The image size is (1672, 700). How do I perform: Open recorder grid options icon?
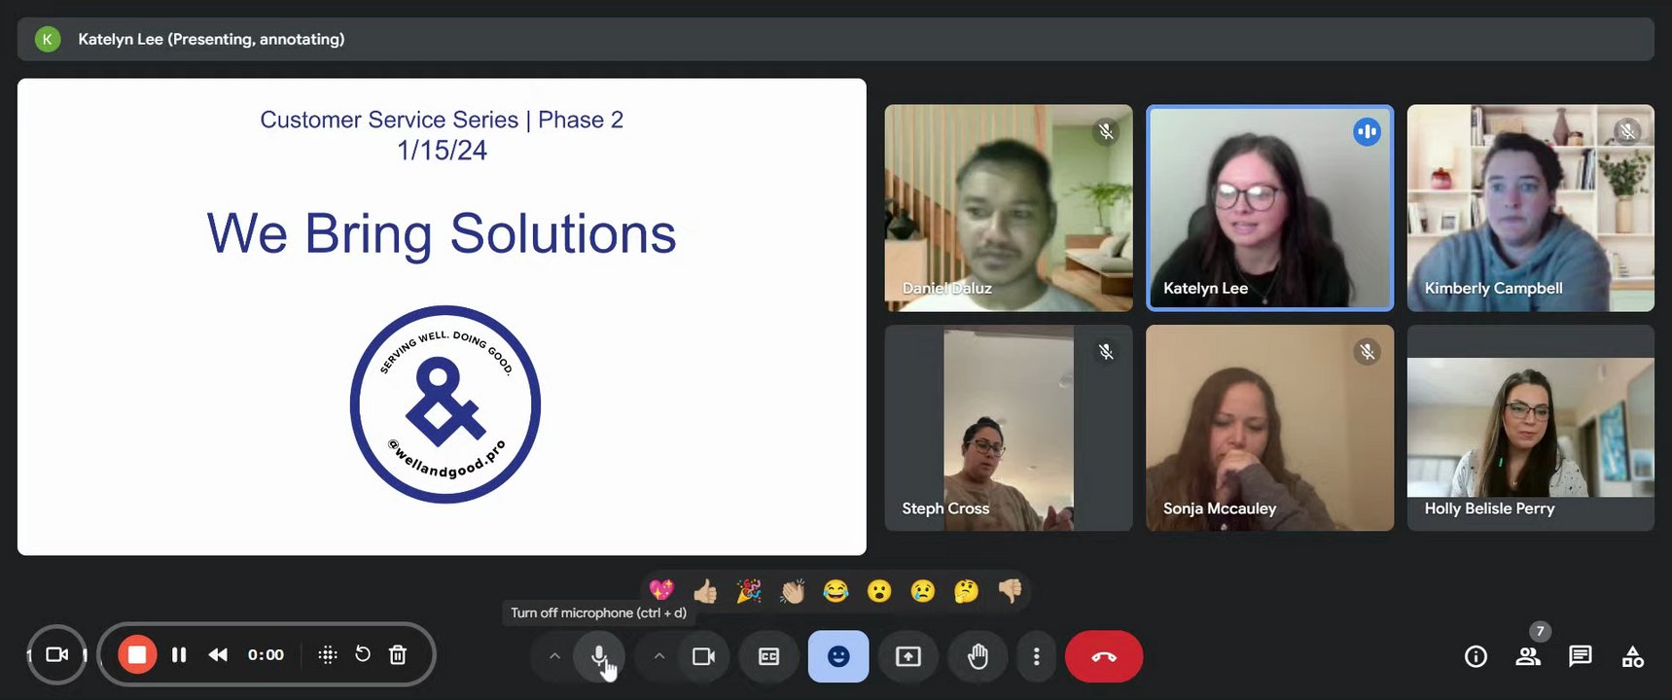(328, 655)
